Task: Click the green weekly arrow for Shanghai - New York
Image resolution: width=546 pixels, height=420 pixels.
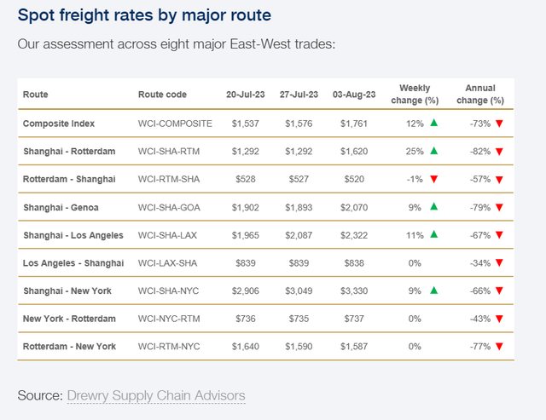Action: pos(434,291)
